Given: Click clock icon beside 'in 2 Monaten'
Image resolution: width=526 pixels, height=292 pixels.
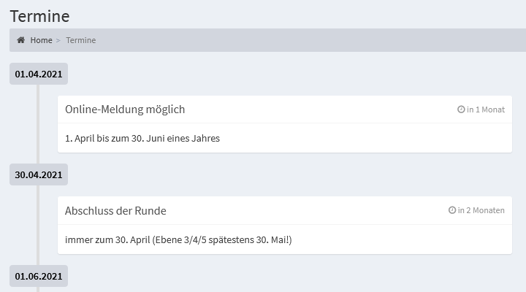Looking at the screenshot, I should pos(452,210).
